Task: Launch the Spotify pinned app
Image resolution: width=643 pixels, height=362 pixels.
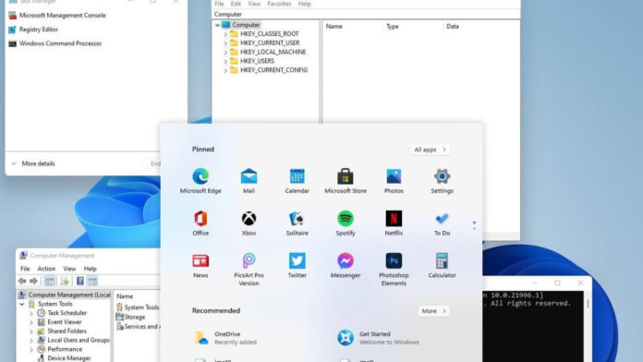Action: tap(346, 223)
